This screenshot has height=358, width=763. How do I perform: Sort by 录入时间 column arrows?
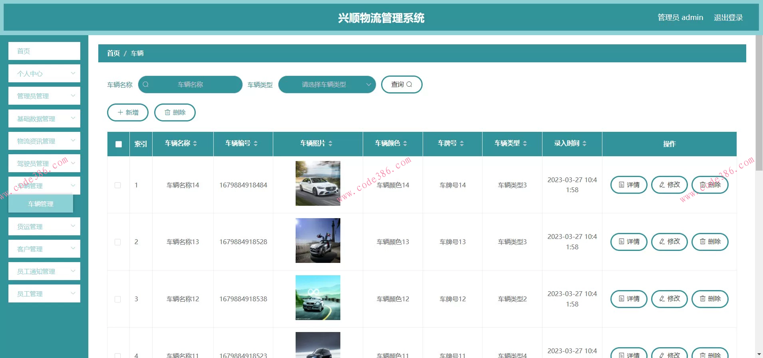point(584,143)
